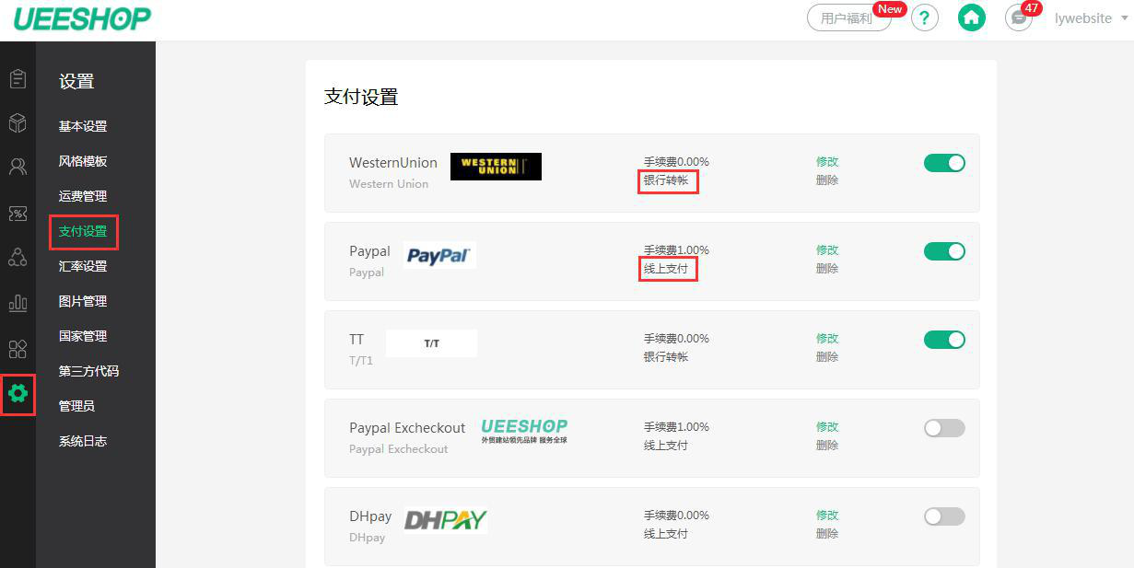Open 第三方代码 in settings menu
The height and width of the screenshot is (568, 1134).
pyautogui.click(x=88, y=371)
